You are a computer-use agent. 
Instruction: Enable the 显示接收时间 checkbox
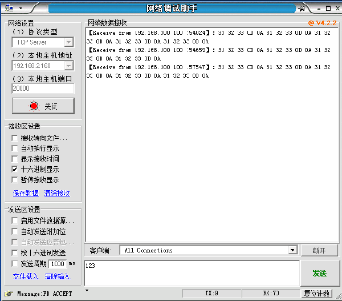point(15,159)
